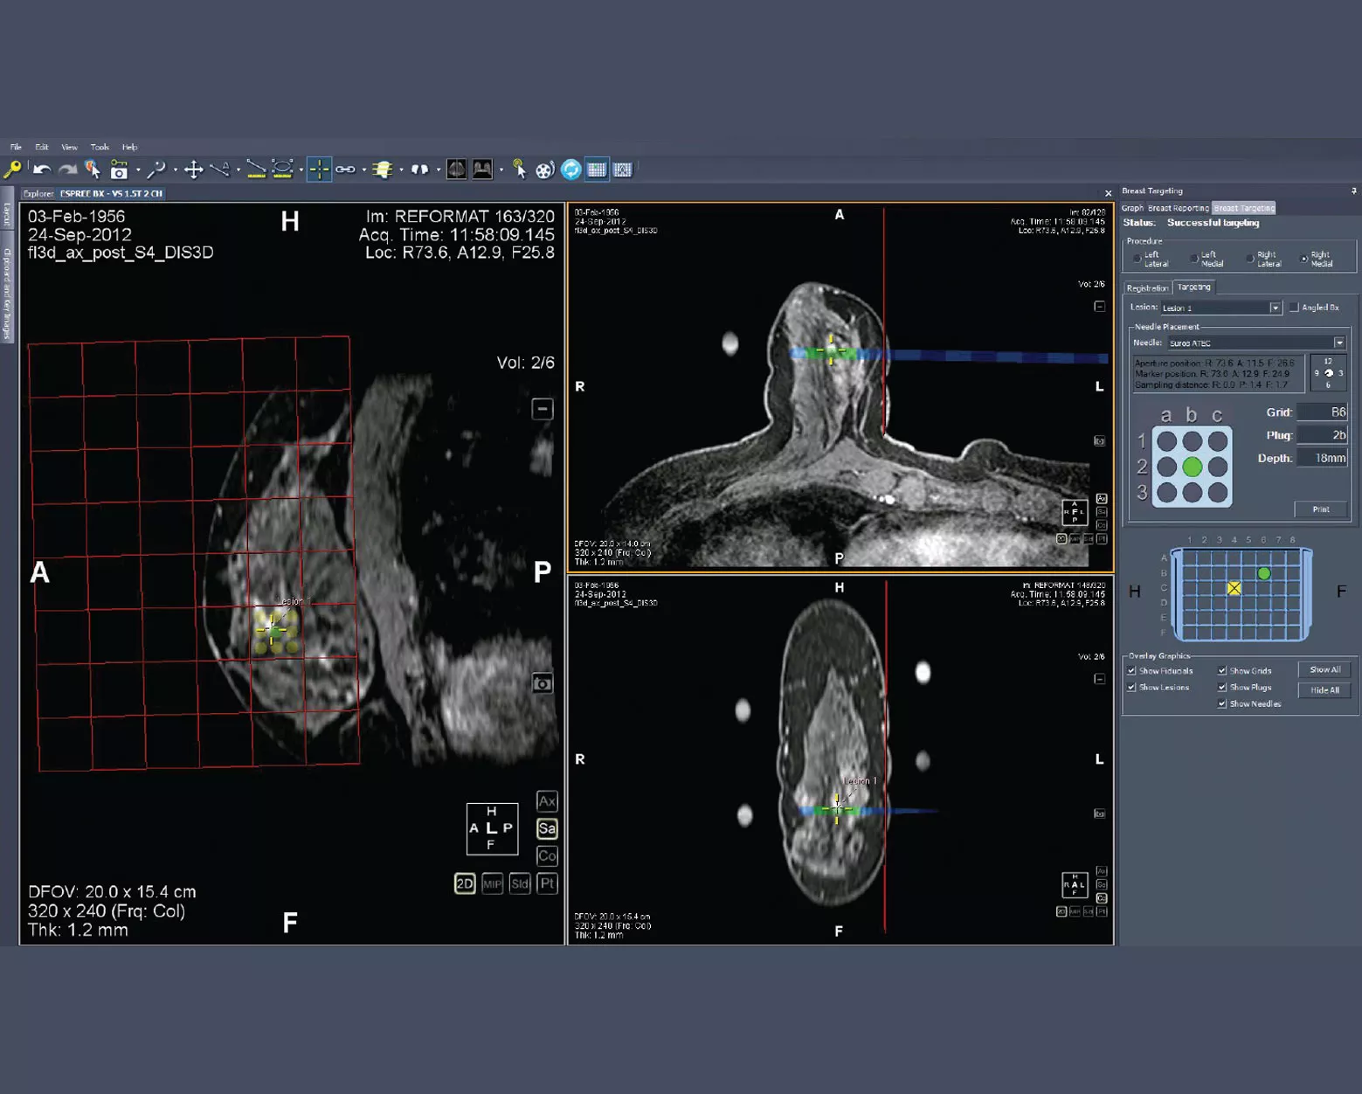
Task: Expand the magnifier tool's dropdown arrow
Action: pyautogui.click(x=175, y=170)
